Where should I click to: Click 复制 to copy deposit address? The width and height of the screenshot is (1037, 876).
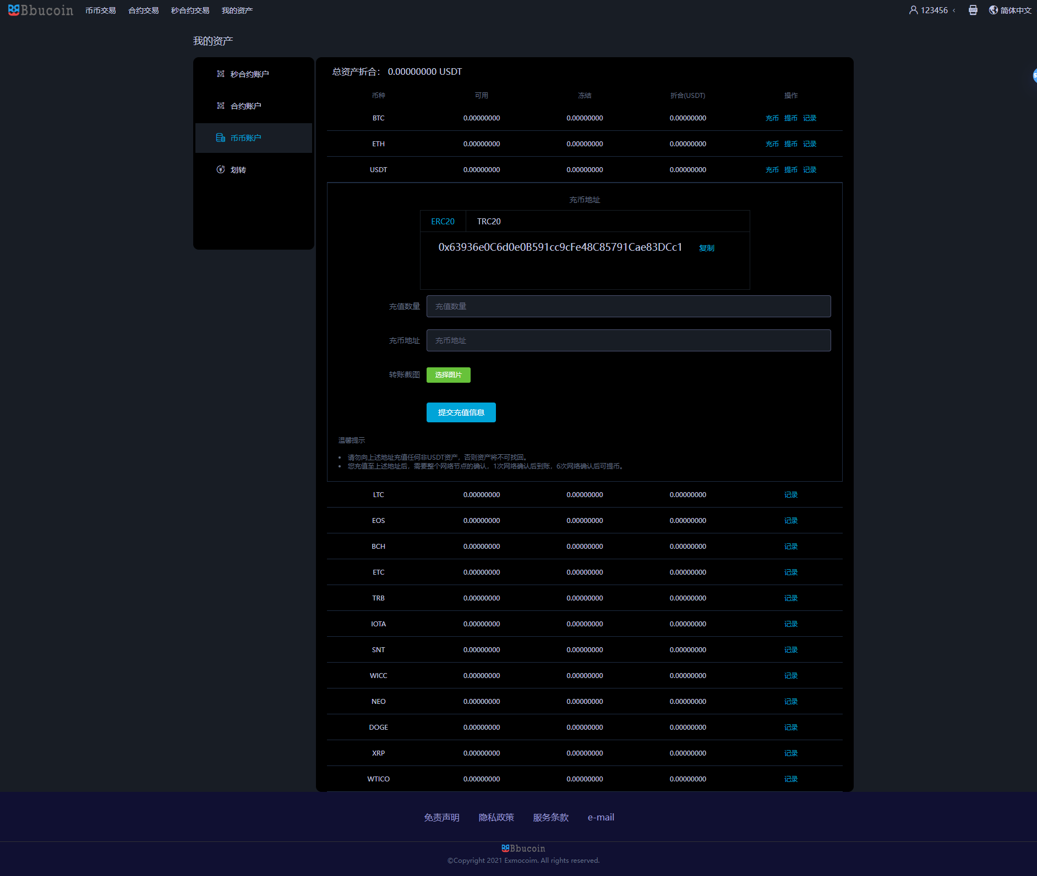click(x=706, y=248)
